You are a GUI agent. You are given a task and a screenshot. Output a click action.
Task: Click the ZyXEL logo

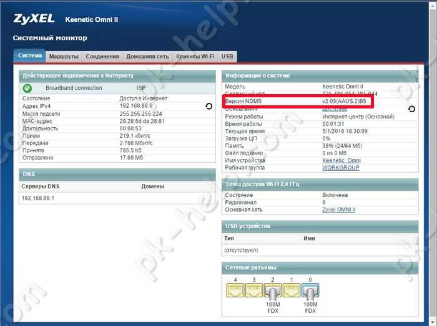34,19
